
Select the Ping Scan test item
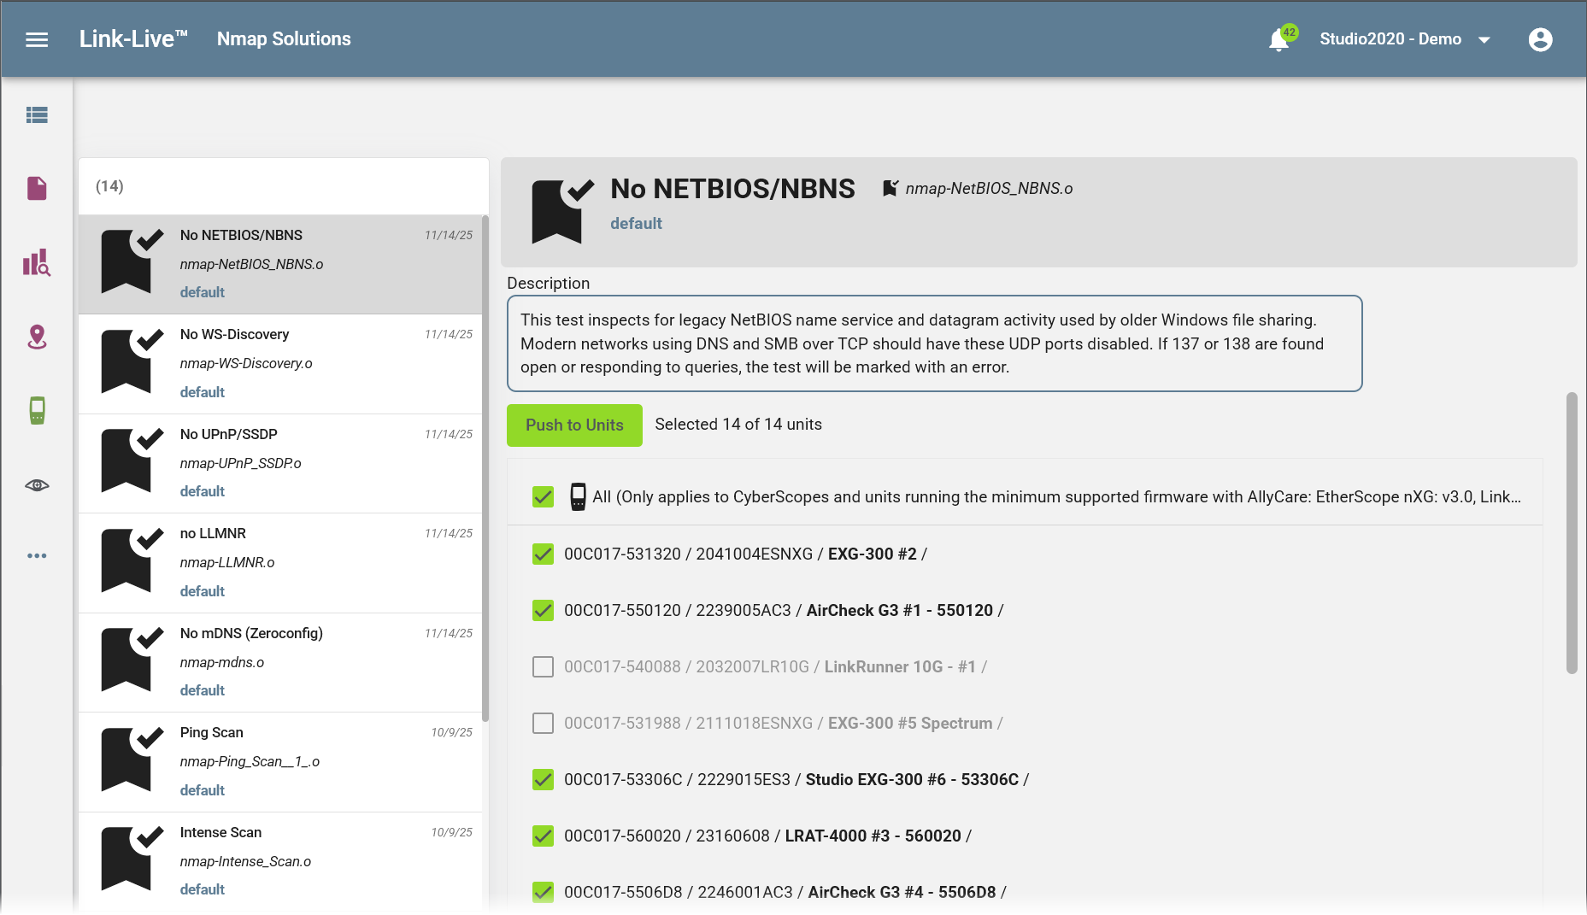point(280,762)
